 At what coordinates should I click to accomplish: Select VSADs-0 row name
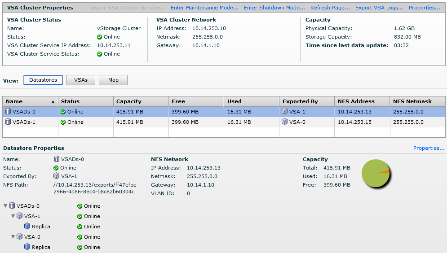(24, 112)
